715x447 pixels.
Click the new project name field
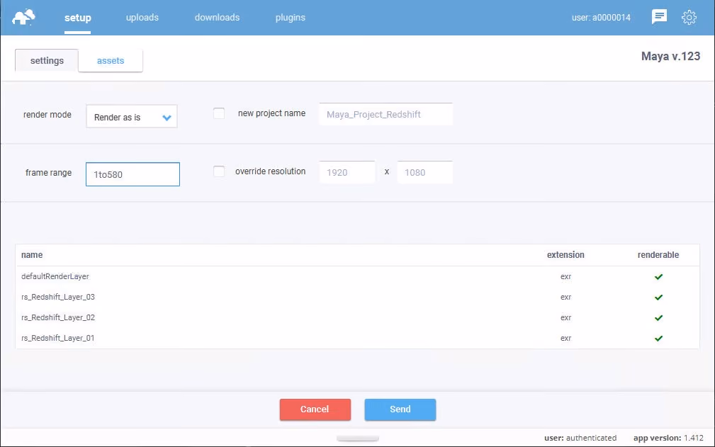pyautogui.click(x=385, y=114)
